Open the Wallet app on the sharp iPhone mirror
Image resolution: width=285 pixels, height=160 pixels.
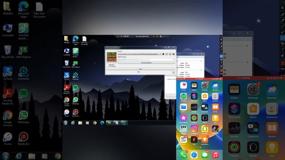(194, 85)
